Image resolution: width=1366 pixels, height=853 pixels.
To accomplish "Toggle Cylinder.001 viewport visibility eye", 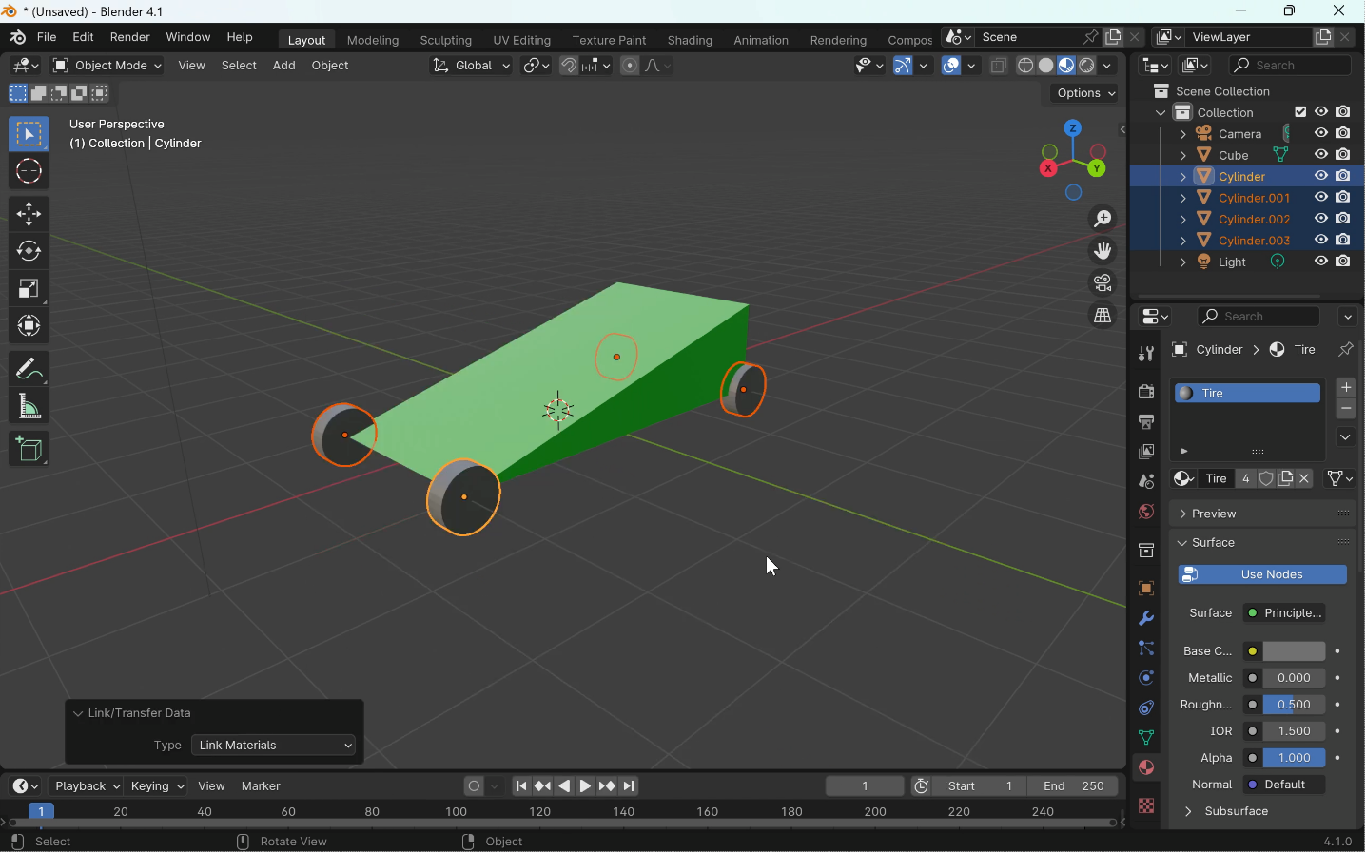I will 1322,198.
